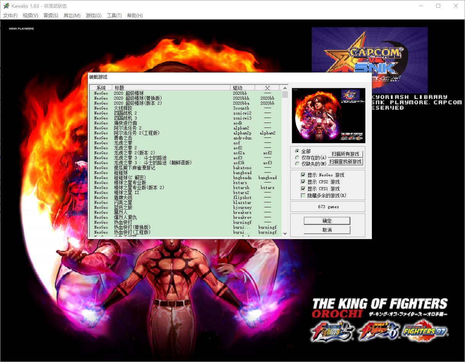This screenshot has width=465, height=362.
Task: Select the 全部 radio button
Action: coord(297,152)
